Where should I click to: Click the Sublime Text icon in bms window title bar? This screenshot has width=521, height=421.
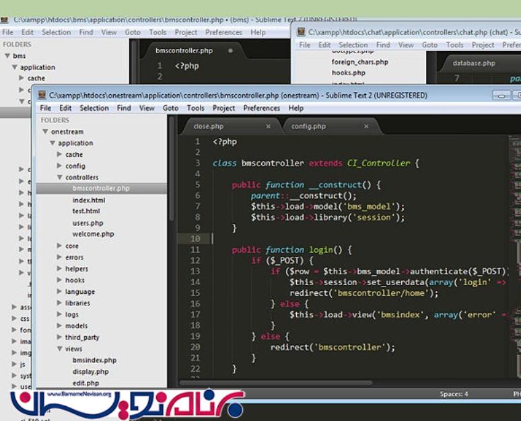(5, 20)
